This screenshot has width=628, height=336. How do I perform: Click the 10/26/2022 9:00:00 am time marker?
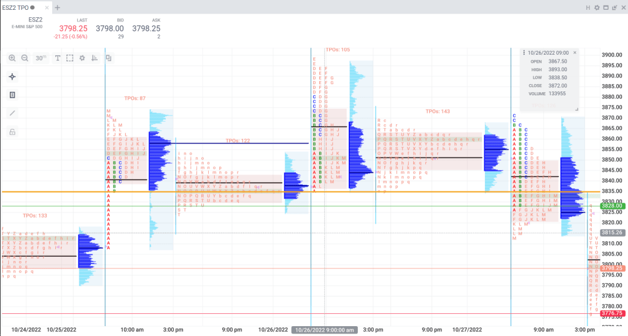pos(324,330)
